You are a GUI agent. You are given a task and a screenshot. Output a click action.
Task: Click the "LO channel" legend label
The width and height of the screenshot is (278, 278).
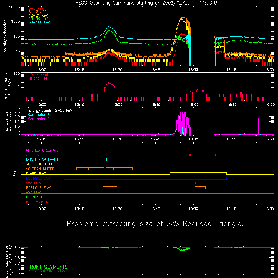38,75
